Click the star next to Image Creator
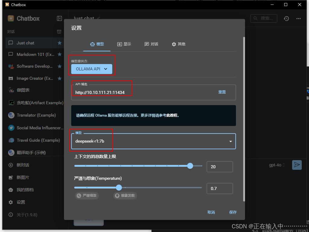Screen dimensions: 309x232 [x=59, y=78]
